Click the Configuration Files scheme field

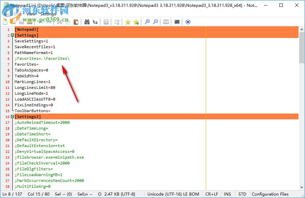pyautogui.click(x=270, y=194)
